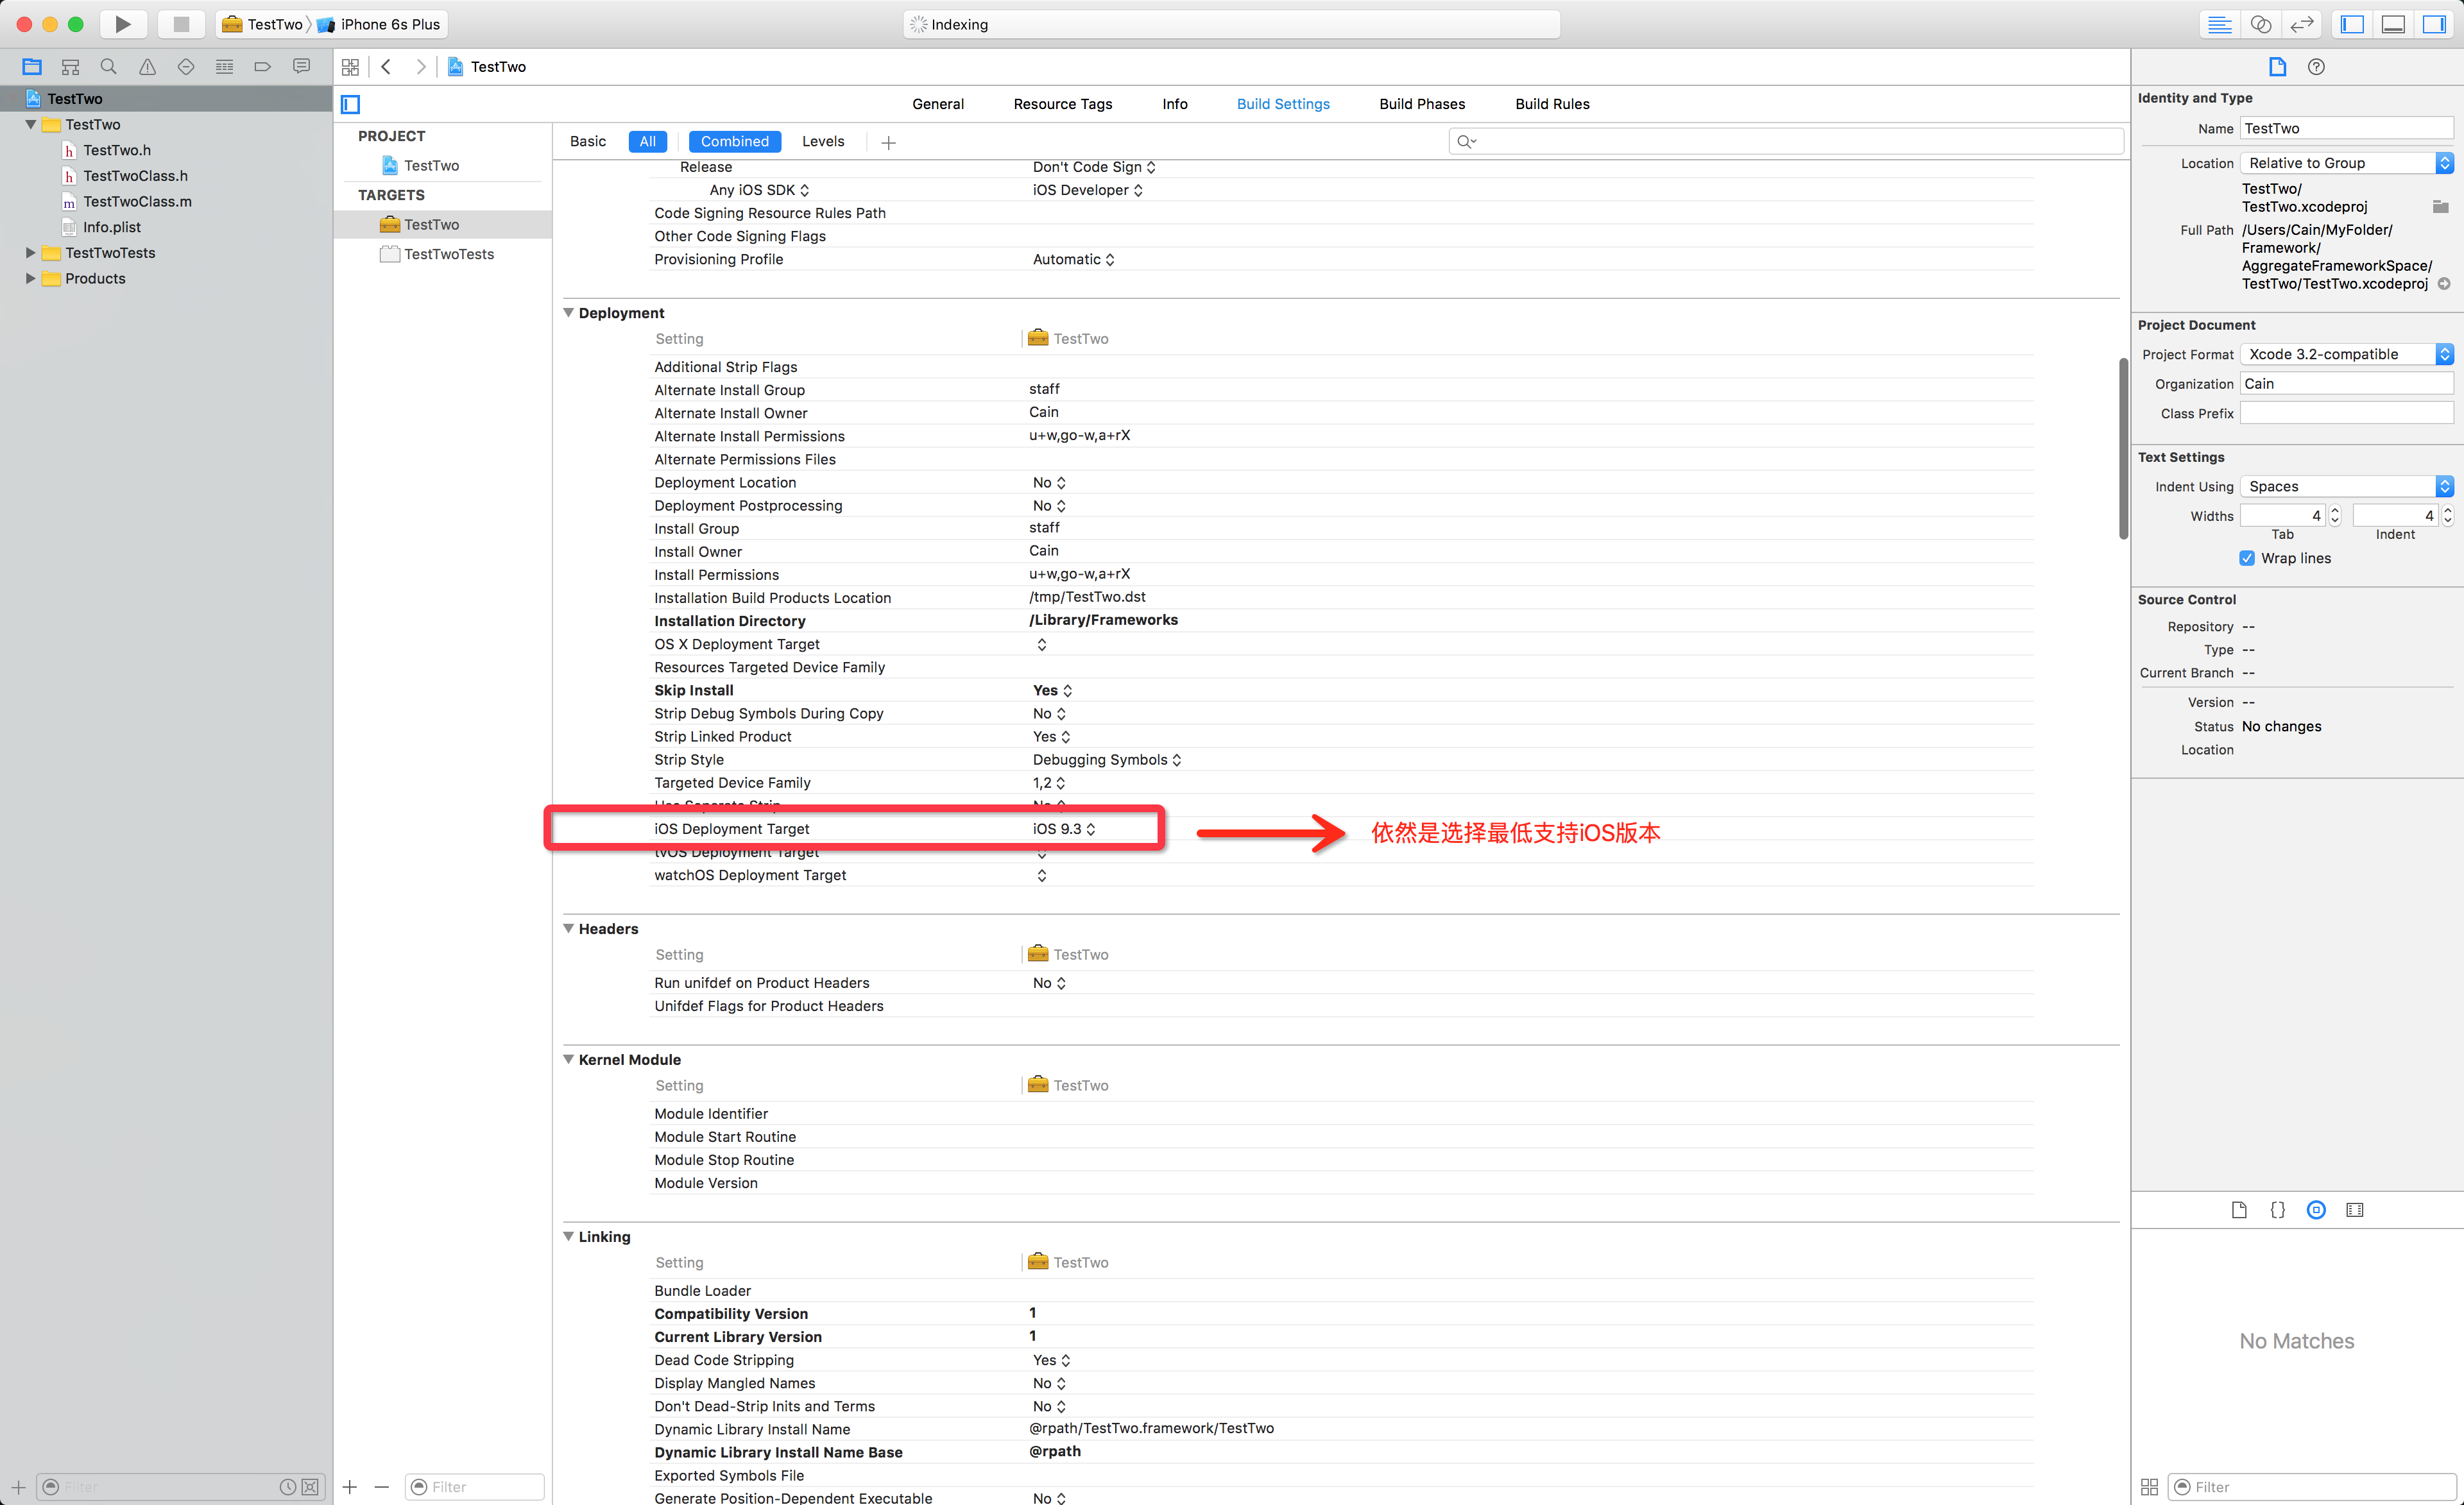The image size is (2464, 1505).
Task: Open Quick Help inspector icon
Action: 2316,67
